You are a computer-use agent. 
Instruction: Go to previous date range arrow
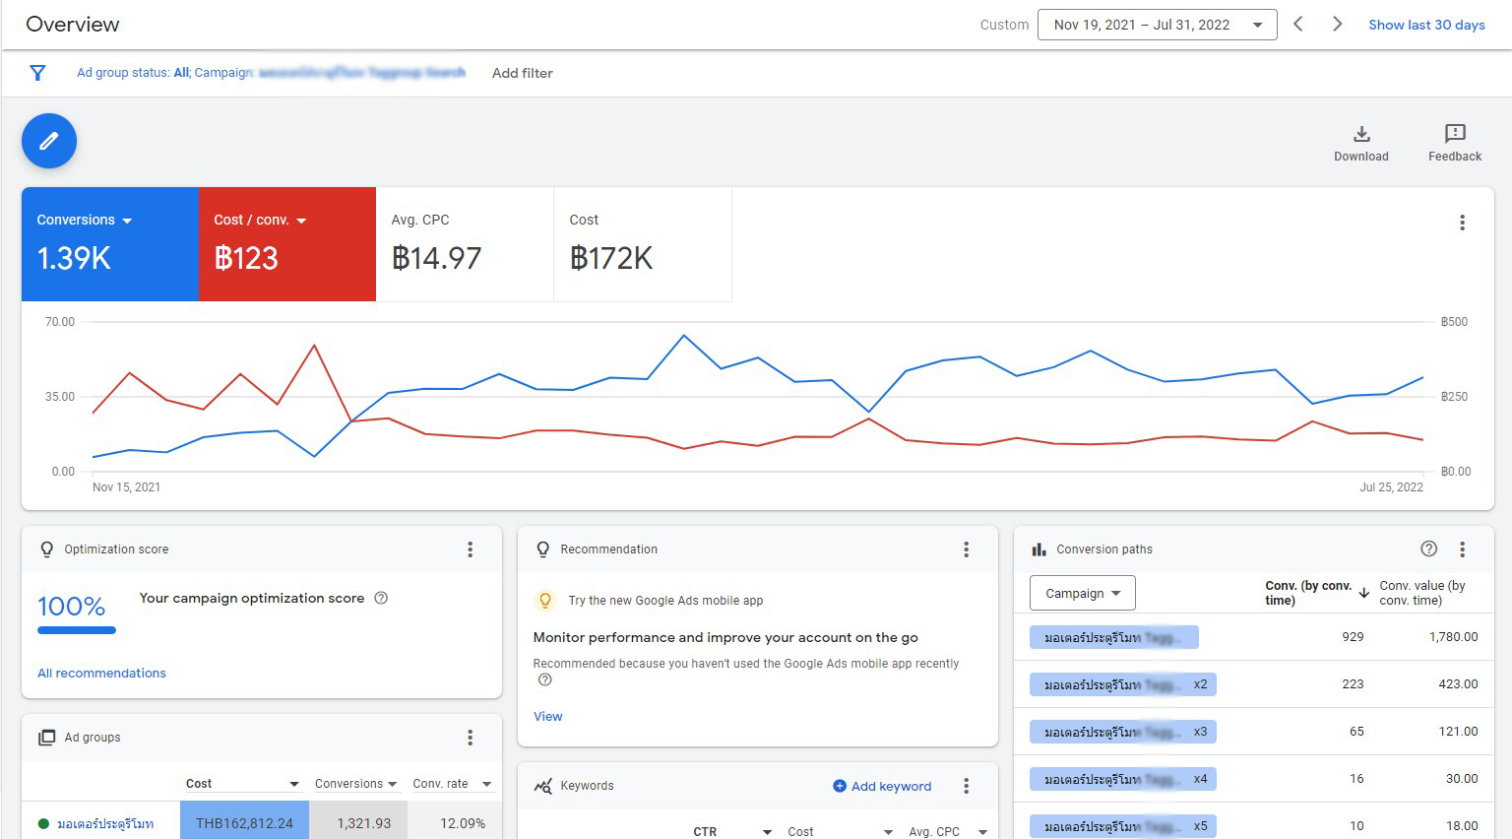coord(1298,25)
